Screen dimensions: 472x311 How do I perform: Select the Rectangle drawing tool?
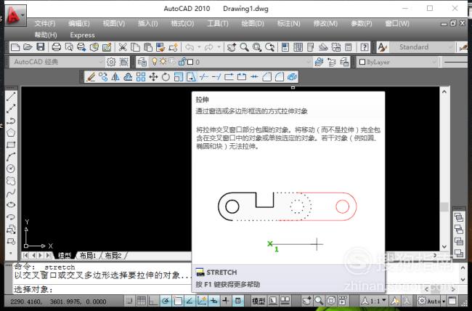(x=11, y=145)
